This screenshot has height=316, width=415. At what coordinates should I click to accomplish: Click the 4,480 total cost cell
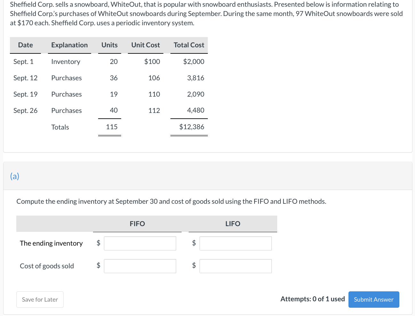[x=196, y=110]
